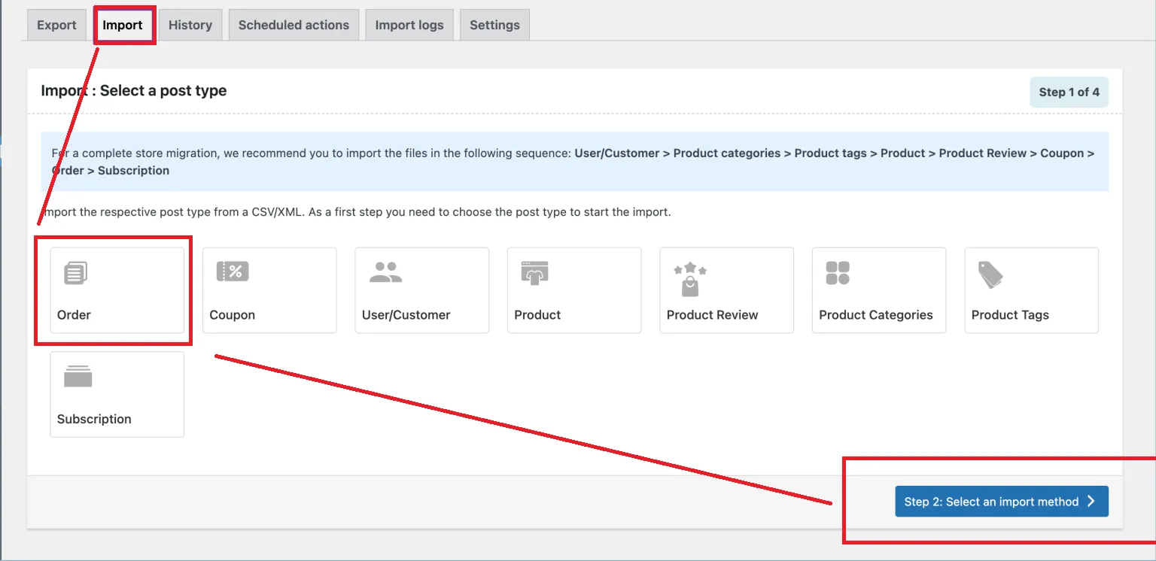Click the Order stacked-documents icon

pos(76,273)
